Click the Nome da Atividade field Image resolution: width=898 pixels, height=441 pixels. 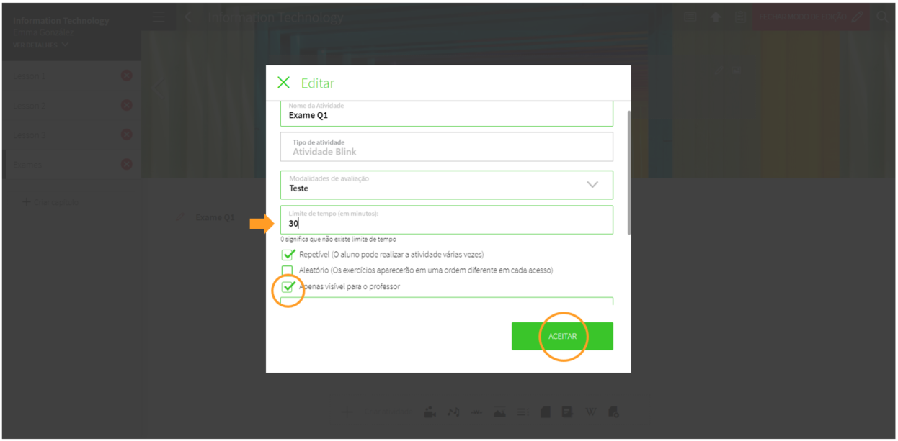click(447, 114)
